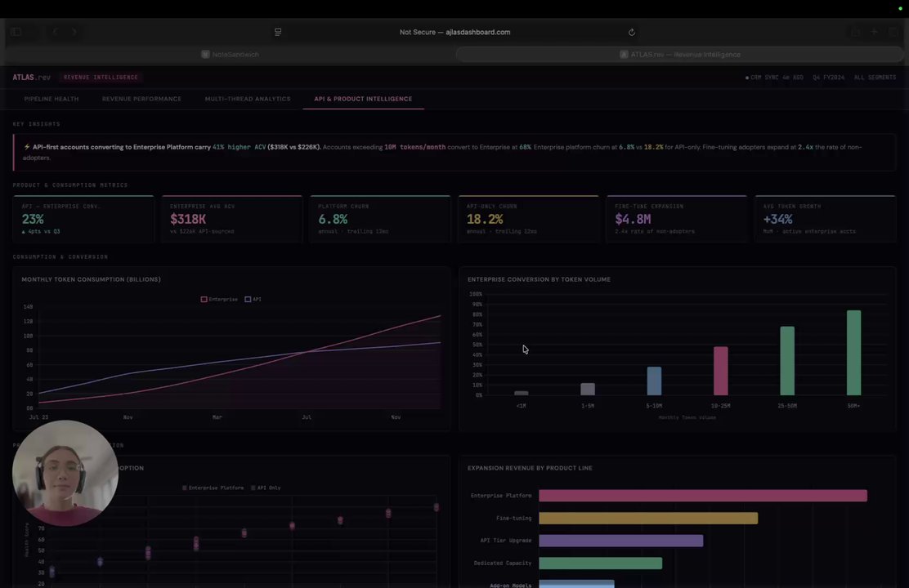Open the share icon in browser toolbar
Screen dimensions: 909x588
coord(856,32)
